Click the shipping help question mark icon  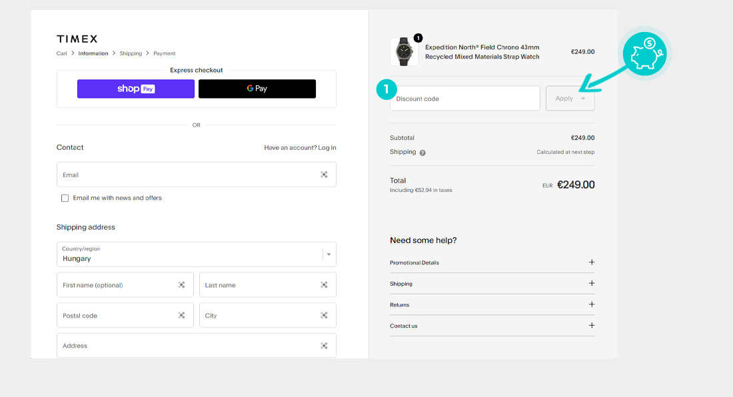tap(422, 153)
